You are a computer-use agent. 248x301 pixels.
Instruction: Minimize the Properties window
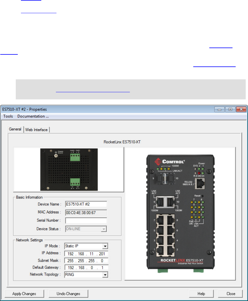219,109
